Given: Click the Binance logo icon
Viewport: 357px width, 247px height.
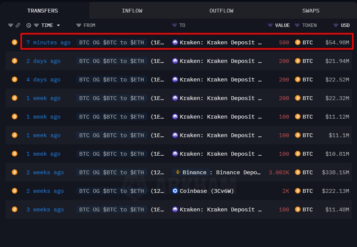Looking at the screenshot, I should point(177,172).
